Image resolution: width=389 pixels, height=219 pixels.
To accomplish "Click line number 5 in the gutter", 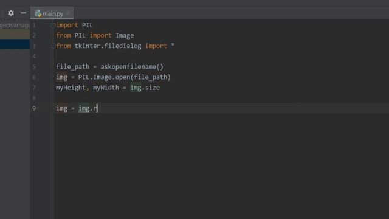I will click(34, 67).
